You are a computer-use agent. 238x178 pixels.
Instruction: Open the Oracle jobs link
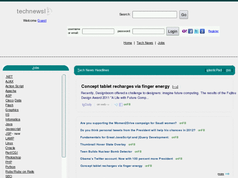coord(10,148)
